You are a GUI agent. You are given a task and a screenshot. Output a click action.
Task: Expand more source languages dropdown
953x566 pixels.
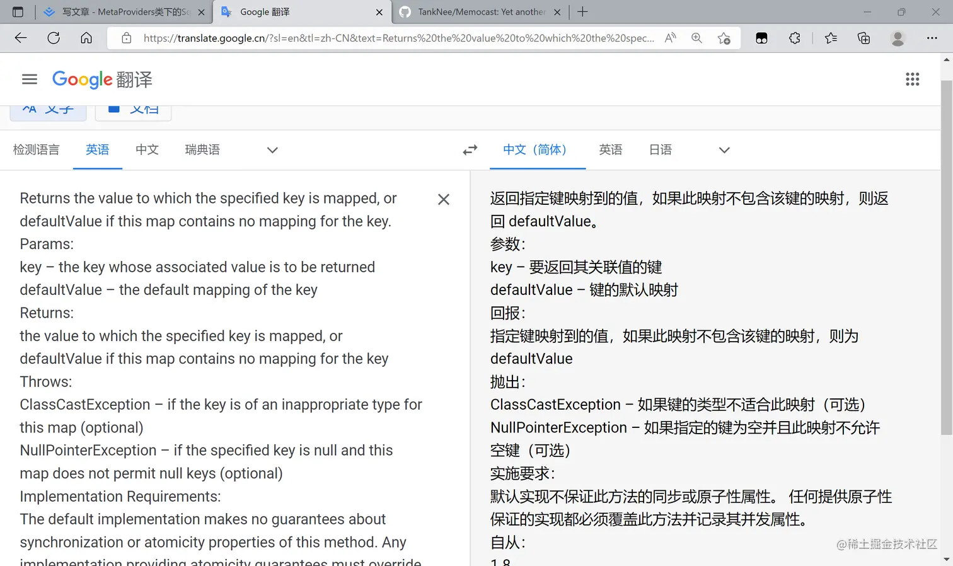coord(272,150)
